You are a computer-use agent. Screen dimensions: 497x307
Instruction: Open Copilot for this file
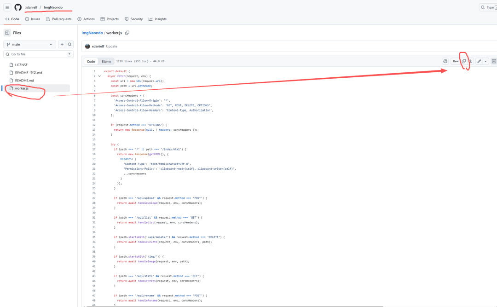[x=445, y=61]
